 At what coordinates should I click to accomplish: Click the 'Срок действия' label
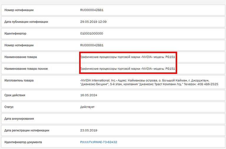tap(15, 95)
